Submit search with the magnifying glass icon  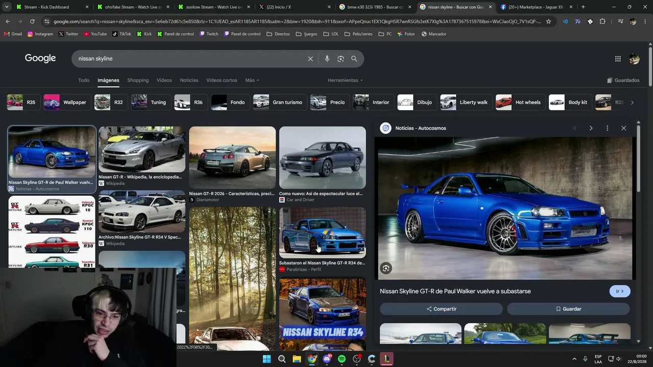354,59
